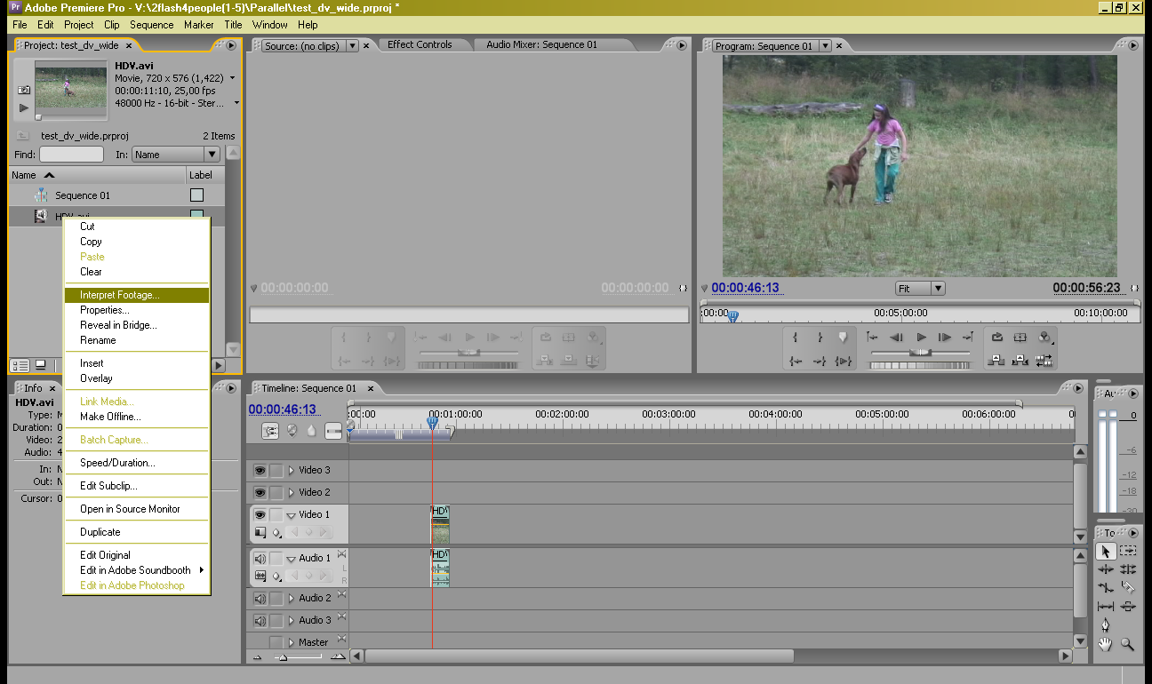Screen dimensions: 1152x684
Task: Choose Interpret Footage from context menu
Action: pyautogui.click(x=137, y=295)
